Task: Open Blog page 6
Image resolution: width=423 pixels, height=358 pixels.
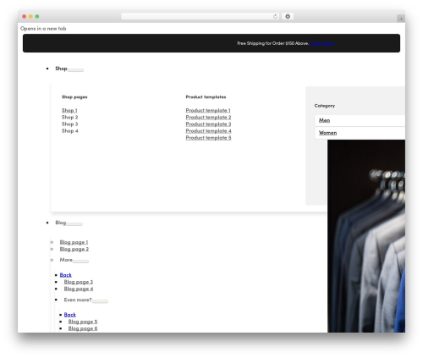Action: (83, 328)
